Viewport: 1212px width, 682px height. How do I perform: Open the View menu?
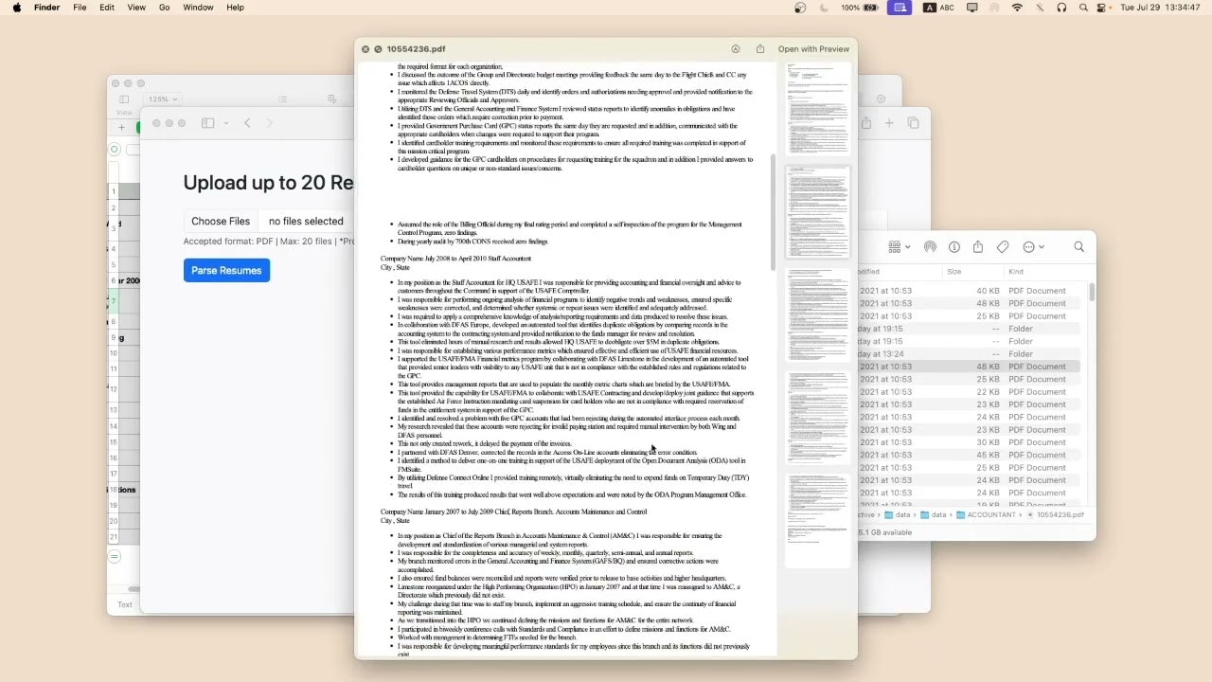136,8
